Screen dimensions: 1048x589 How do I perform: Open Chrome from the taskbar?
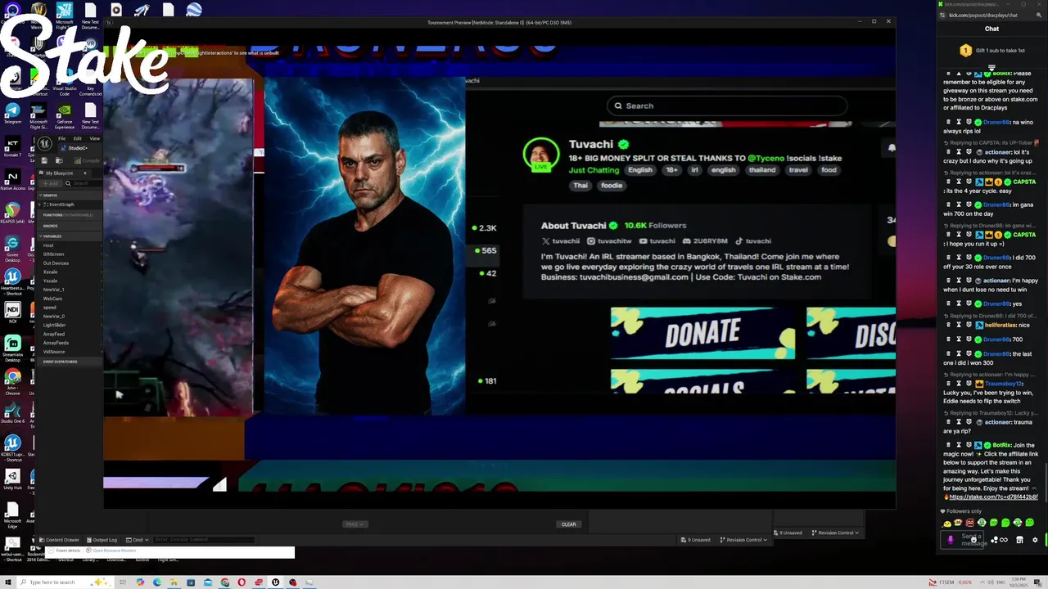224,582
